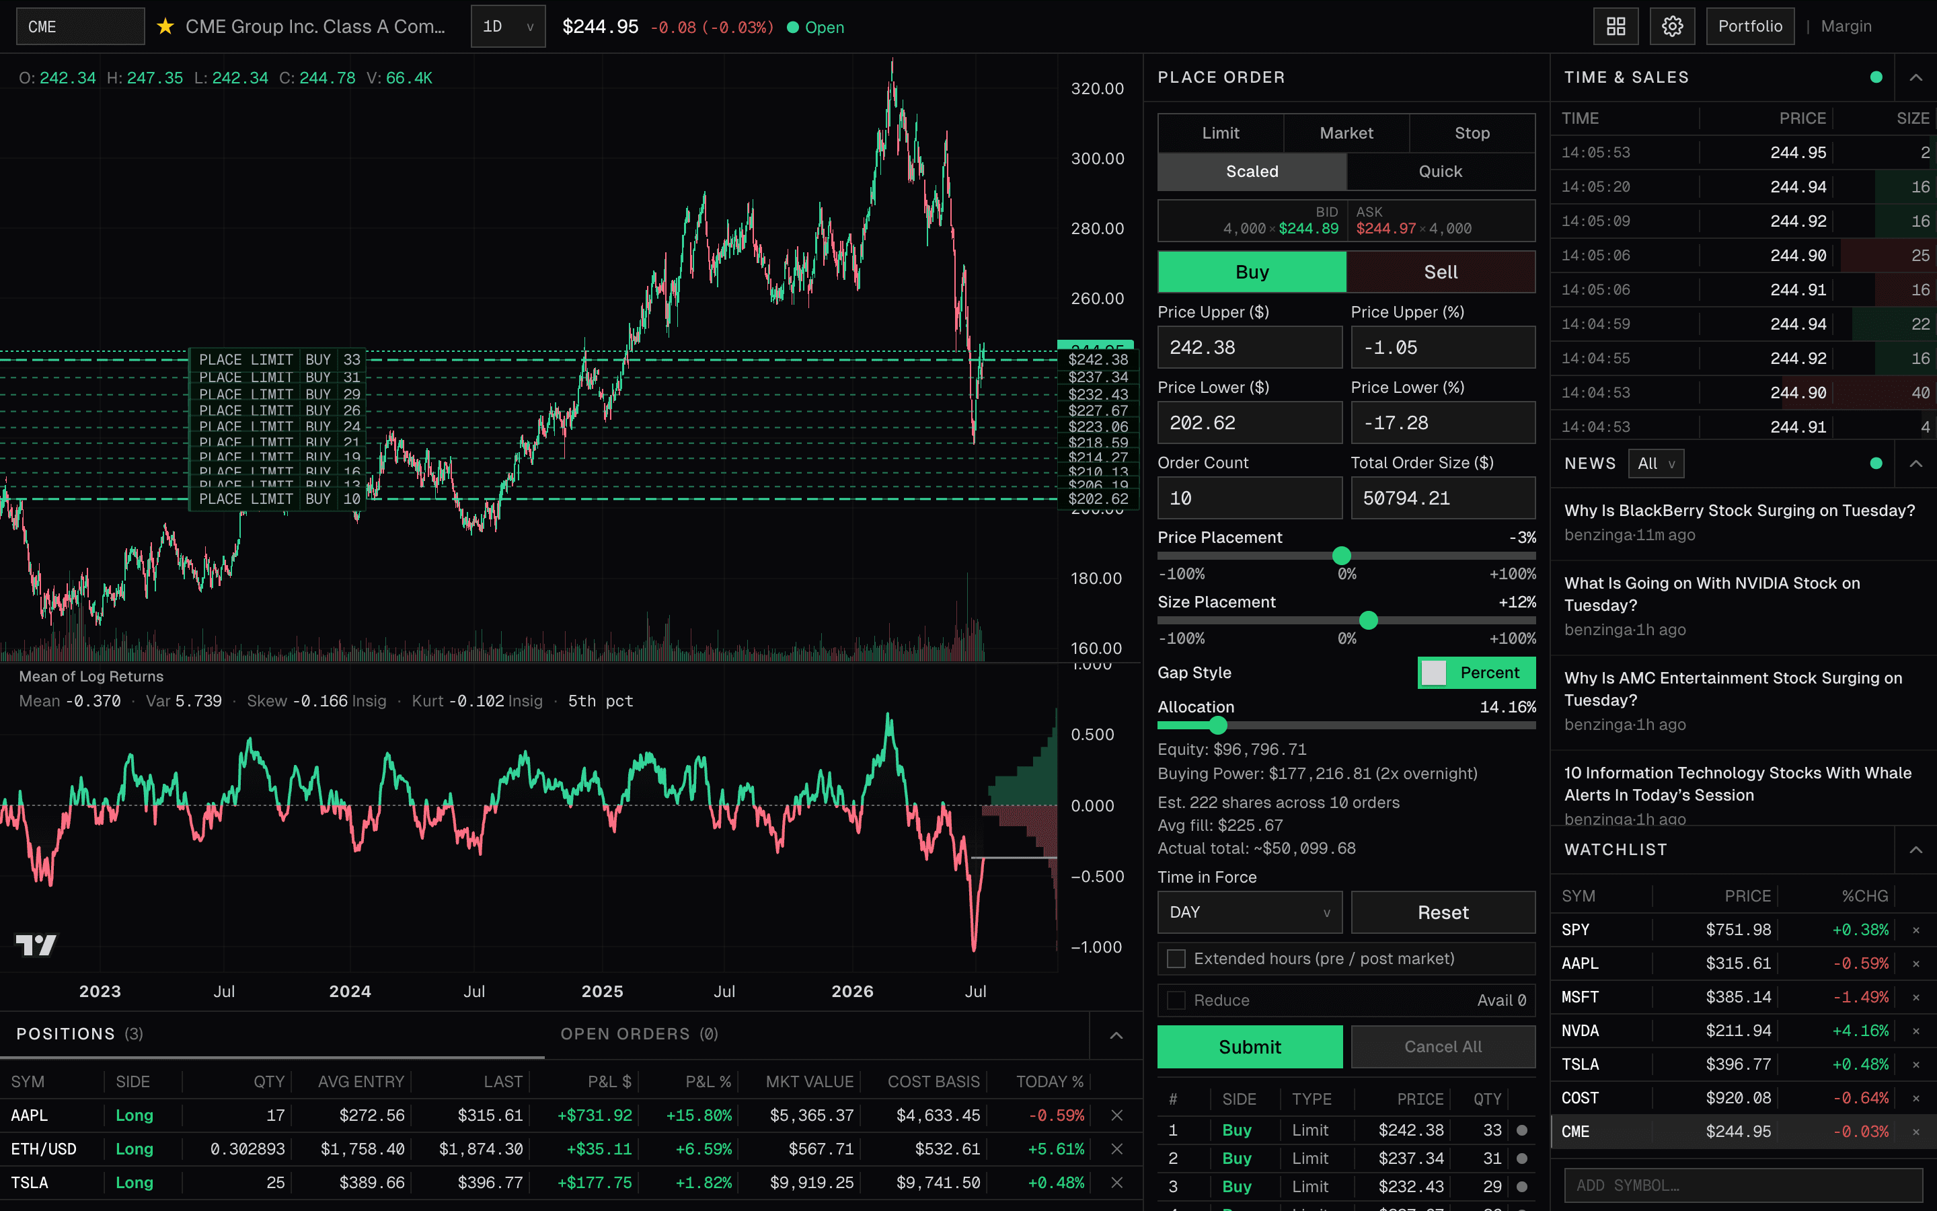This screenshot has width=1937, height=1211.
Task: Toggle the dot on order row 1
Action: pos(1521,1130)
